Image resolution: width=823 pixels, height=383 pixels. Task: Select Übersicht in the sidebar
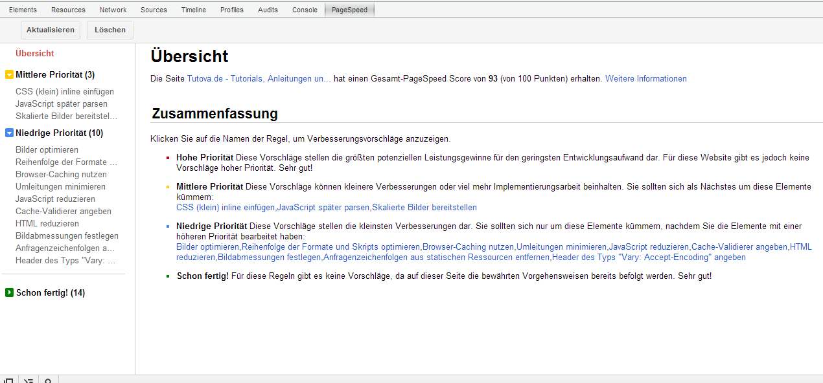[35, 53]
